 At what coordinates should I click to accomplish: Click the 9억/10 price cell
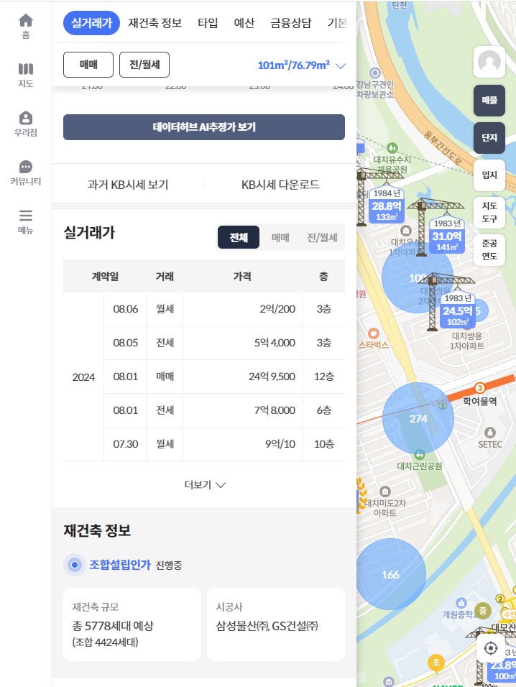point(242,444)
